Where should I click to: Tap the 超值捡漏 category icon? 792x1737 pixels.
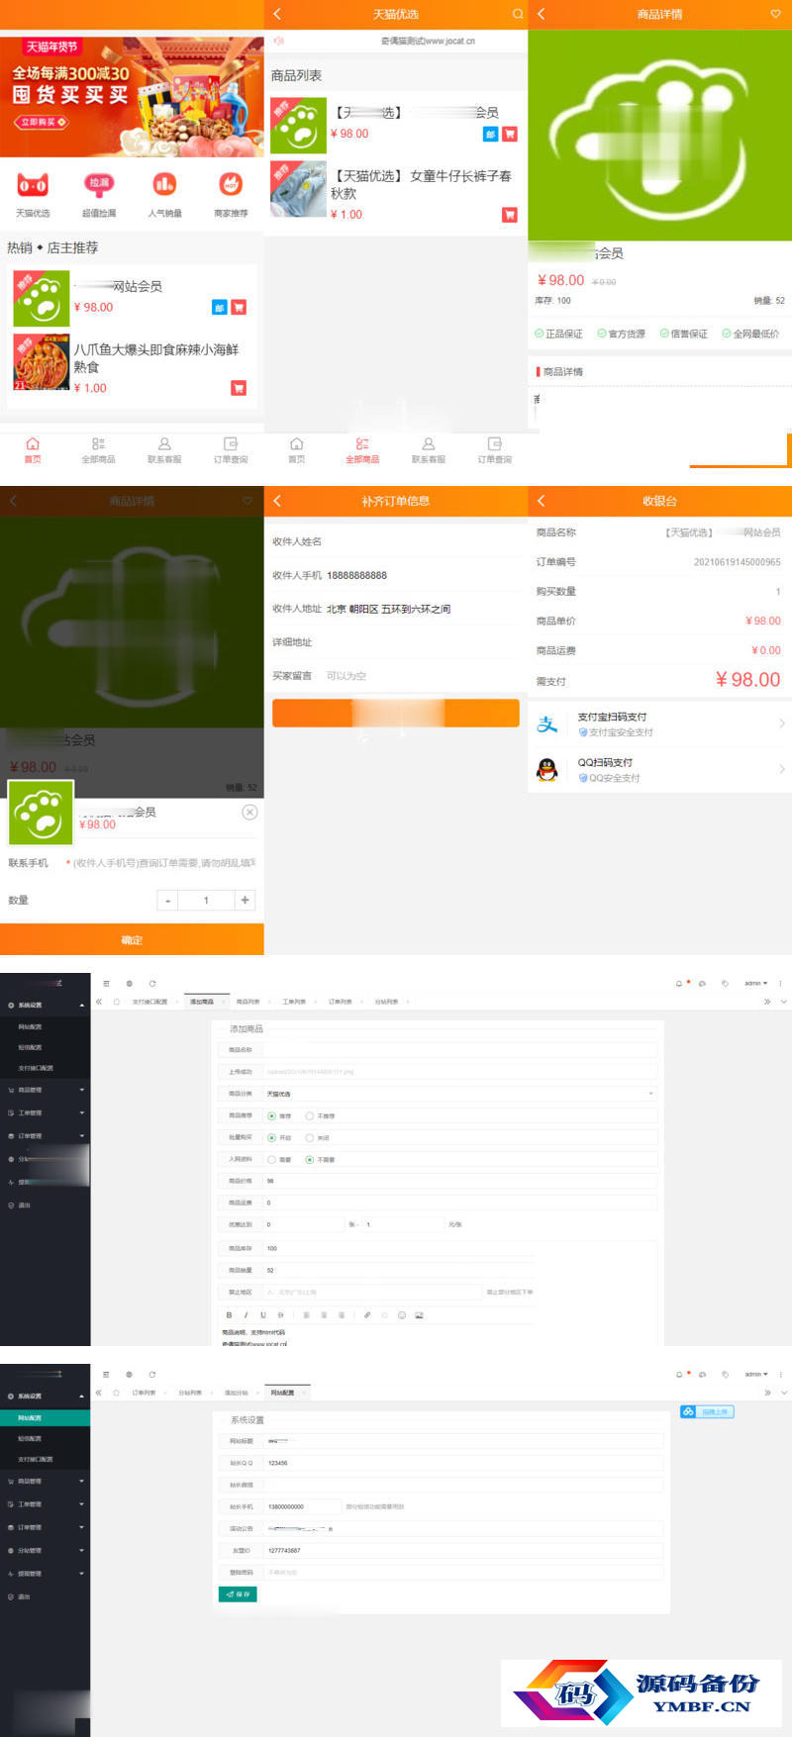pyautogui.click(x=99, y=185)
